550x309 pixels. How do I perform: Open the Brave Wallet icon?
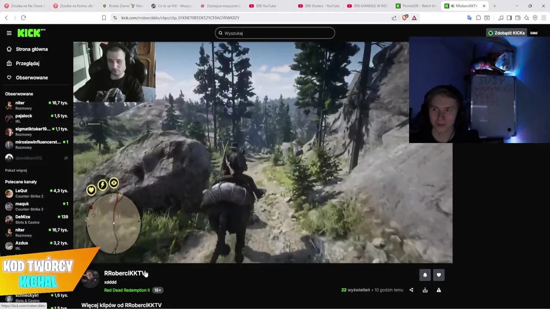[518, 18]
